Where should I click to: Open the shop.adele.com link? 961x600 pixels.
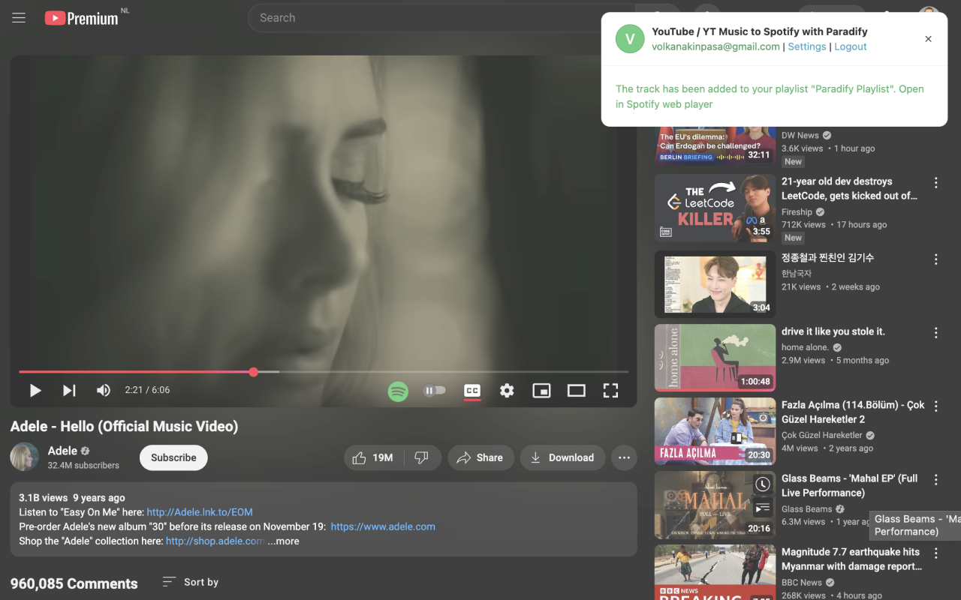(x=215, y=541)
